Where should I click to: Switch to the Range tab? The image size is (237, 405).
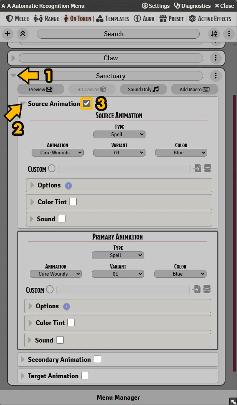click(x=47, y=19)
